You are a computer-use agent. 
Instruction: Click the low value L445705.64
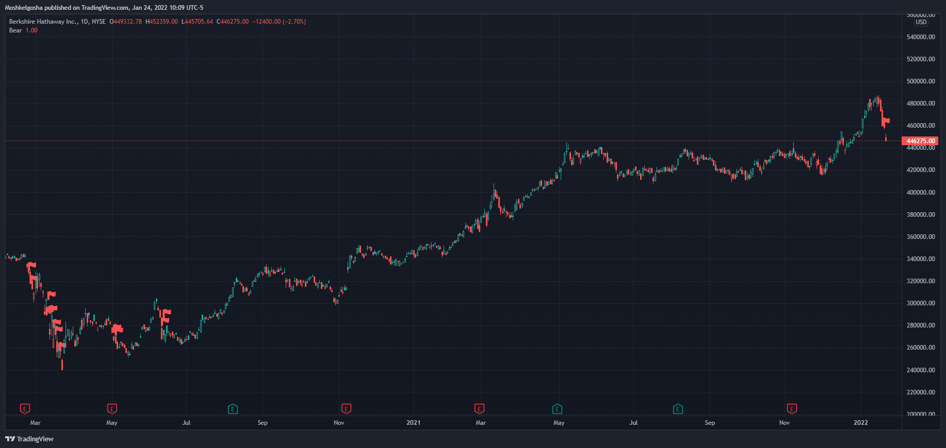pyautogui.click(x=197, y=22)
